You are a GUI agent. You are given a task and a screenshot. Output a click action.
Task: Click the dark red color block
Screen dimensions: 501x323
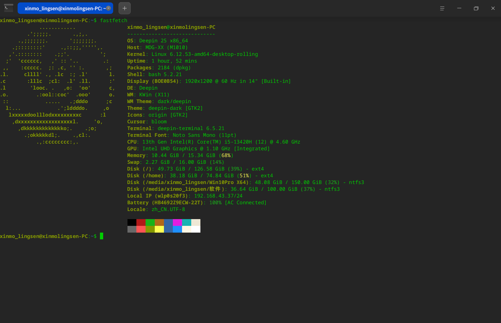(x=141, y=222)
